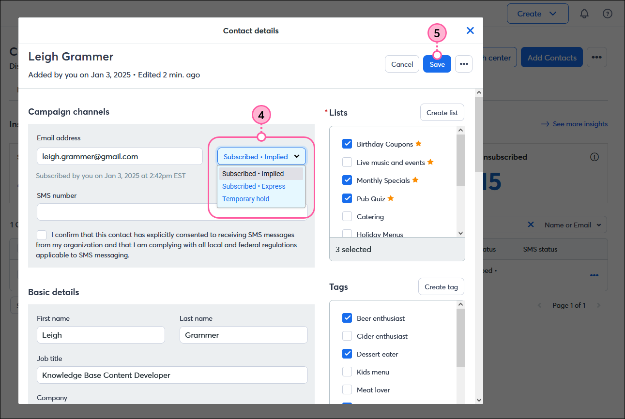
Task: Go to the previous page arrow
Action: (x=540, y=305)
